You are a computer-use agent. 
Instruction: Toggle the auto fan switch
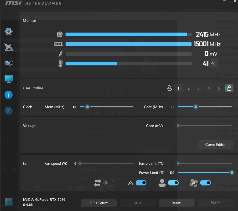pos(141,183)
